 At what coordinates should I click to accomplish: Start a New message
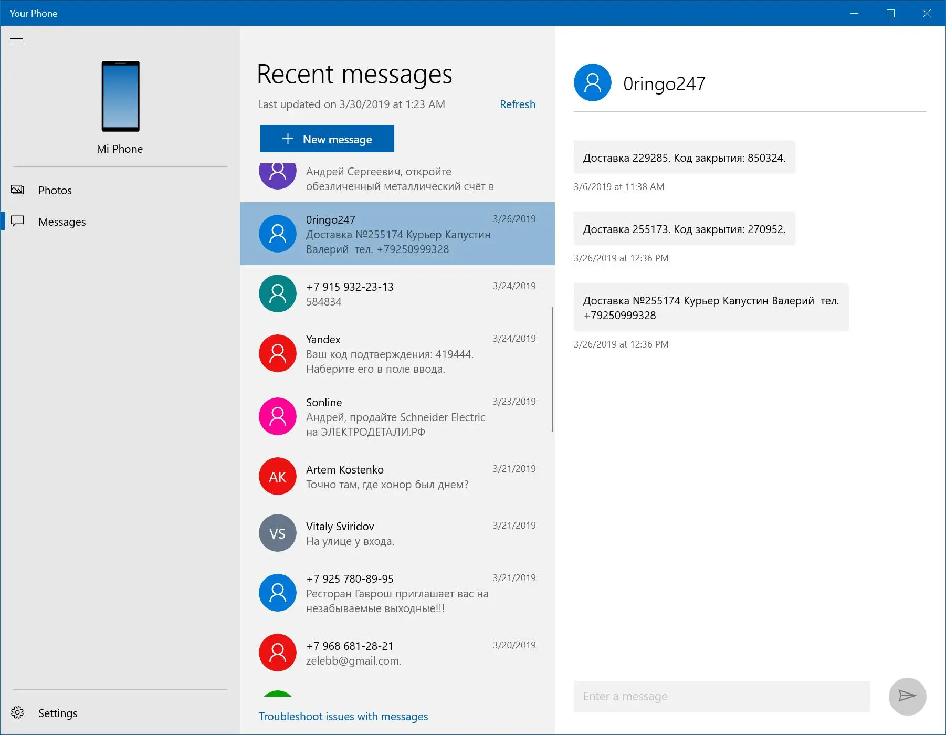327,139
